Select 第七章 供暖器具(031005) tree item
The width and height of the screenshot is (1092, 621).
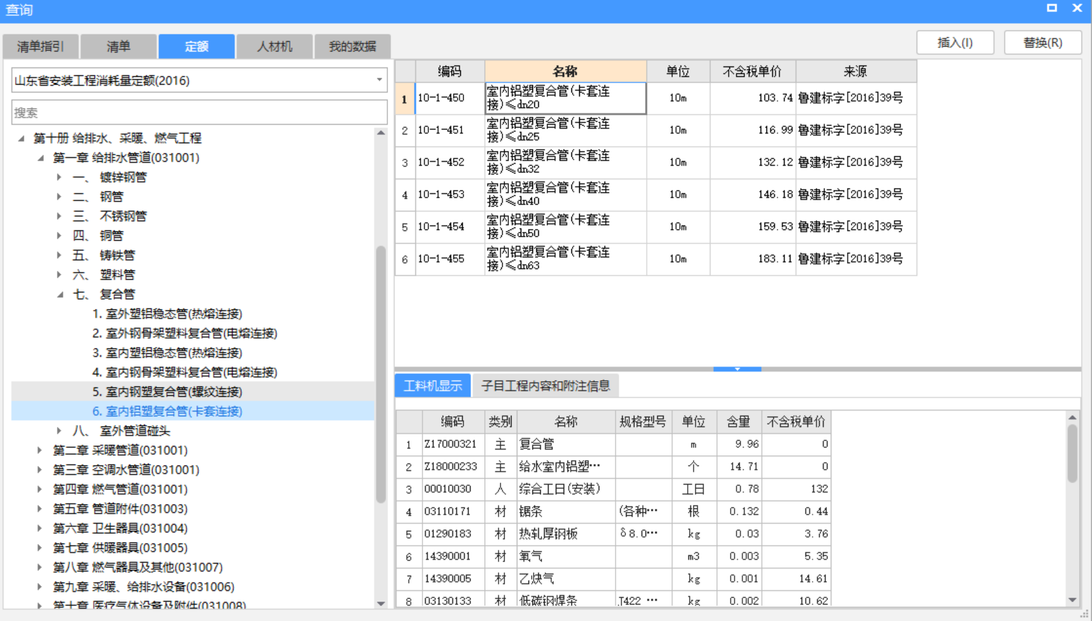120,548
